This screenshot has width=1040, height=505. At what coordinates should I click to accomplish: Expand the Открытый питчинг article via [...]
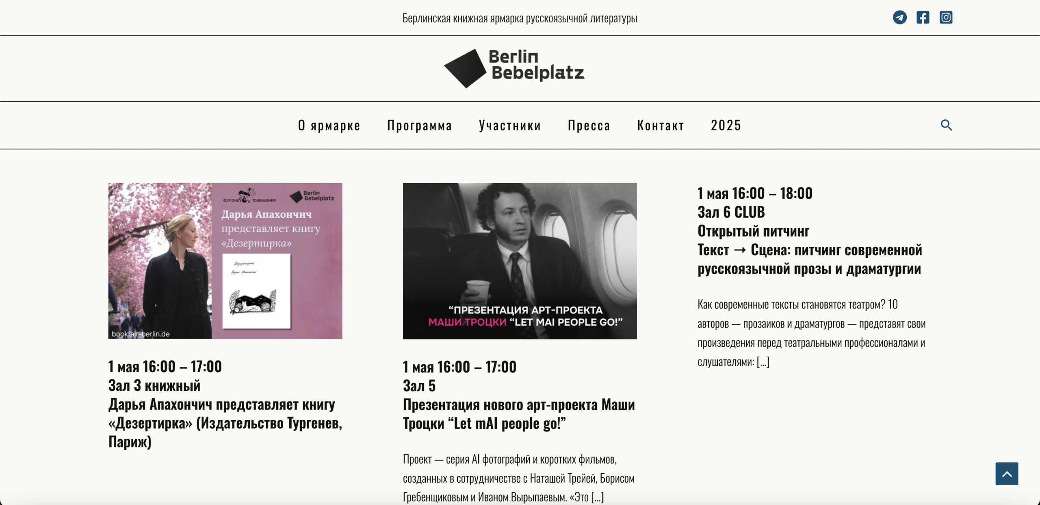[763, 362]
